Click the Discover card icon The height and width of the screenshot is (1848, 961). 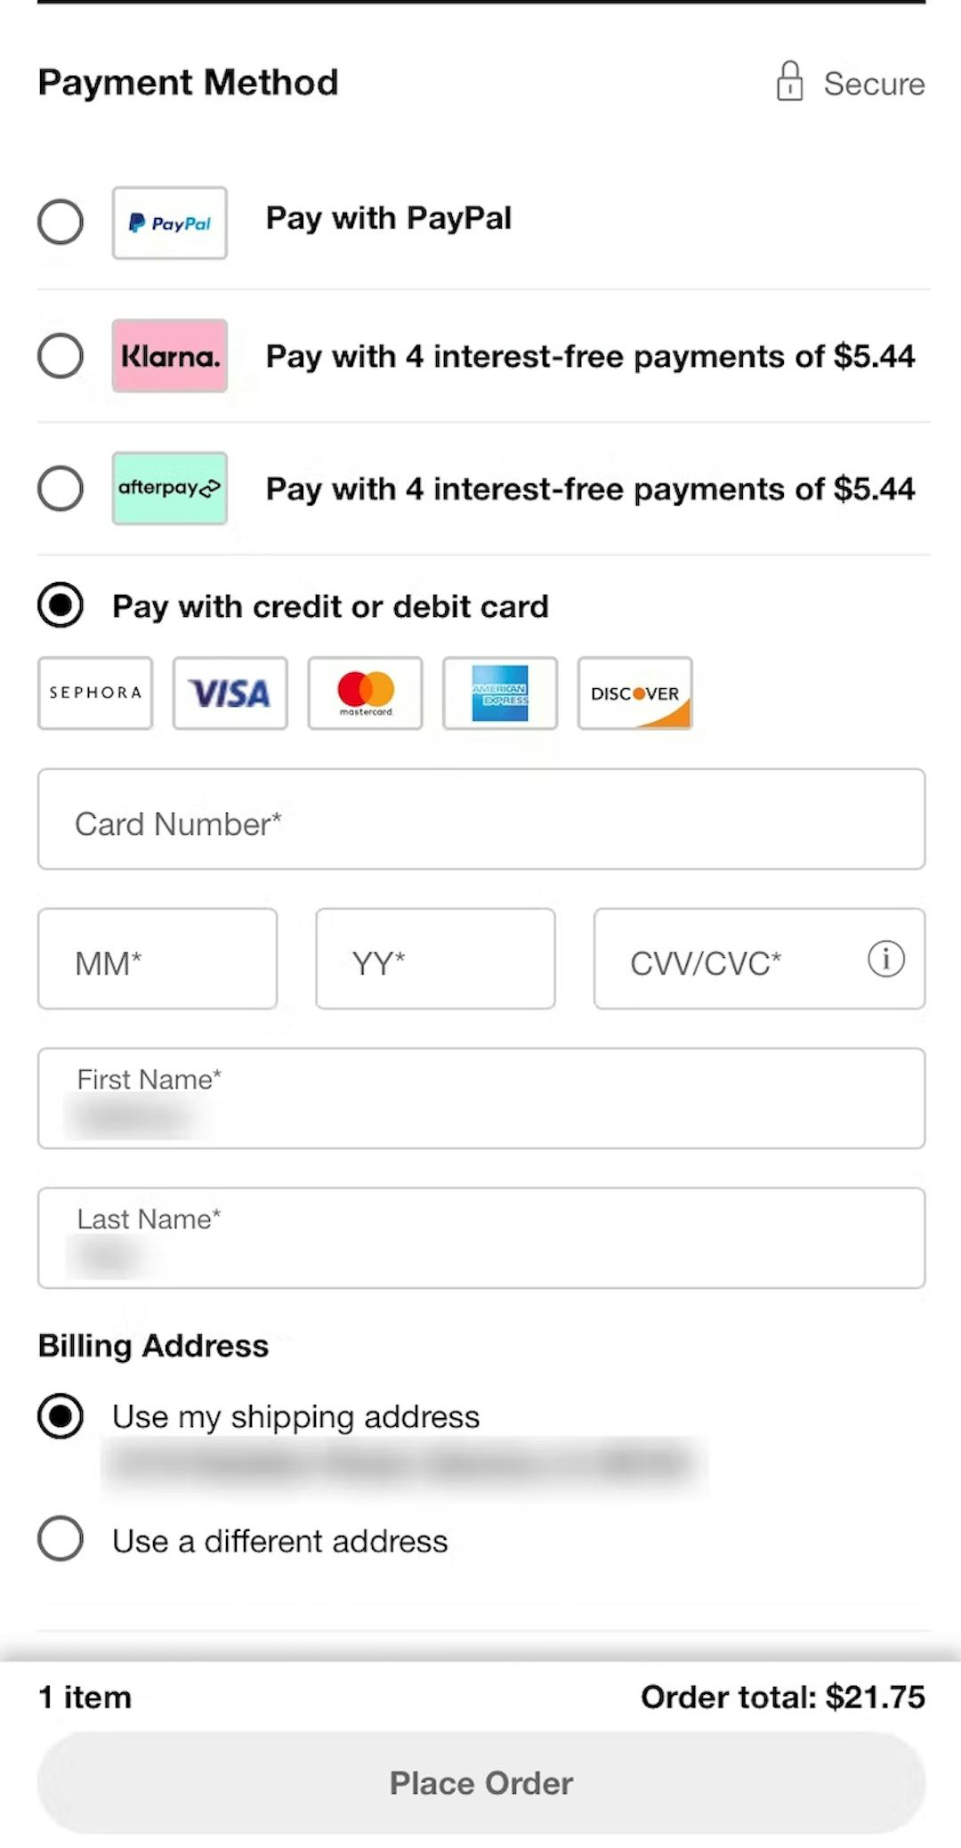[634, 693]
